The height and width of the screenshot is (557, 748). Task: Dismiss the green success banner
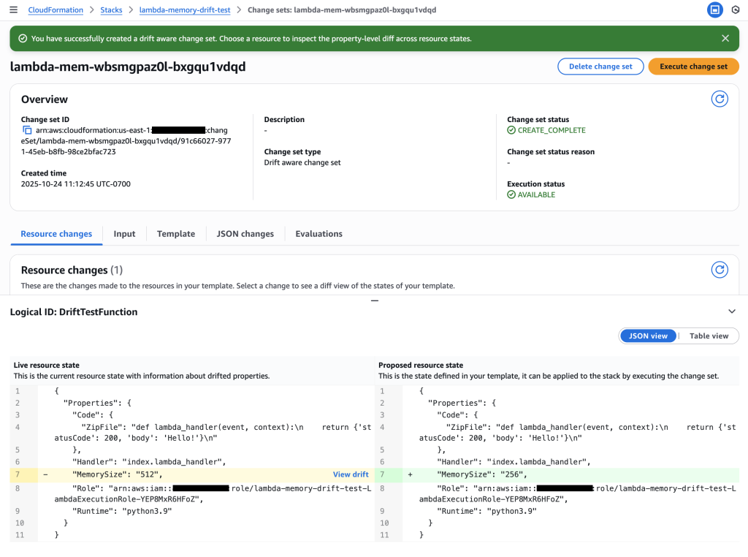point(725,38)
